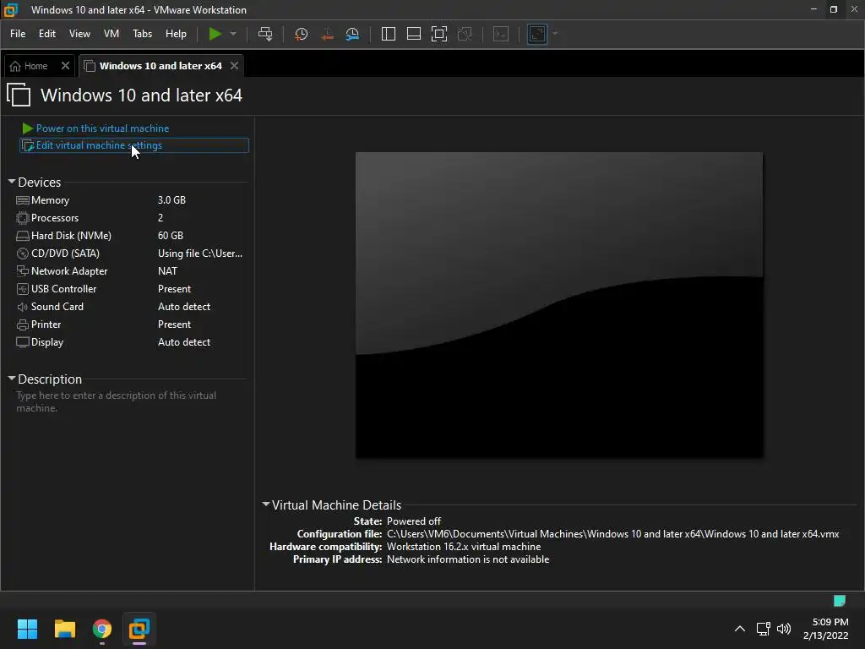Screen dimensions: 865x649
Task: Click the Powered off state text
Action: click(x=414, y=521)
